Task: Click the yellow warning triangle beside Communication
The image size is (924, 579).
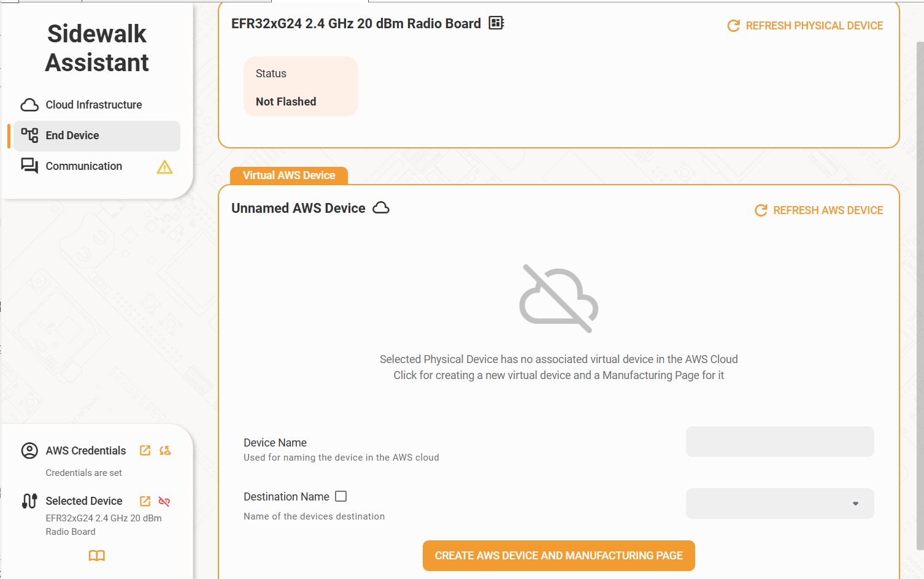Action: 164,167
